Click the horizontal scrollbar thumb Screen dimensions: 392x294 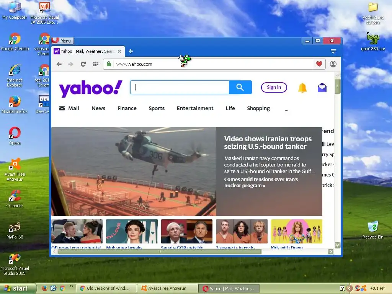[x=160, y=252]
